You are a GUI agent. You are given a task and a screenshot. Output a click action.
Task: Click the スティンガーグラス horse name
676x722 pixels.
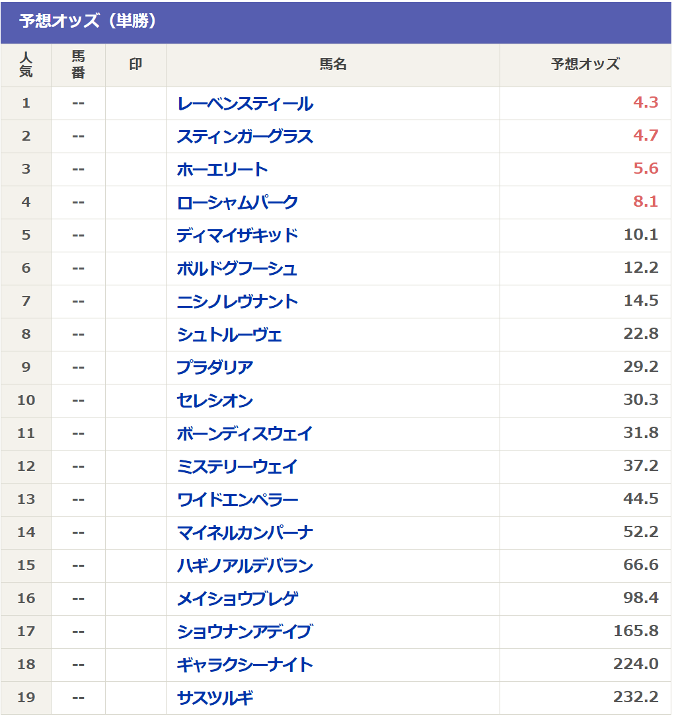pos(244,137)
